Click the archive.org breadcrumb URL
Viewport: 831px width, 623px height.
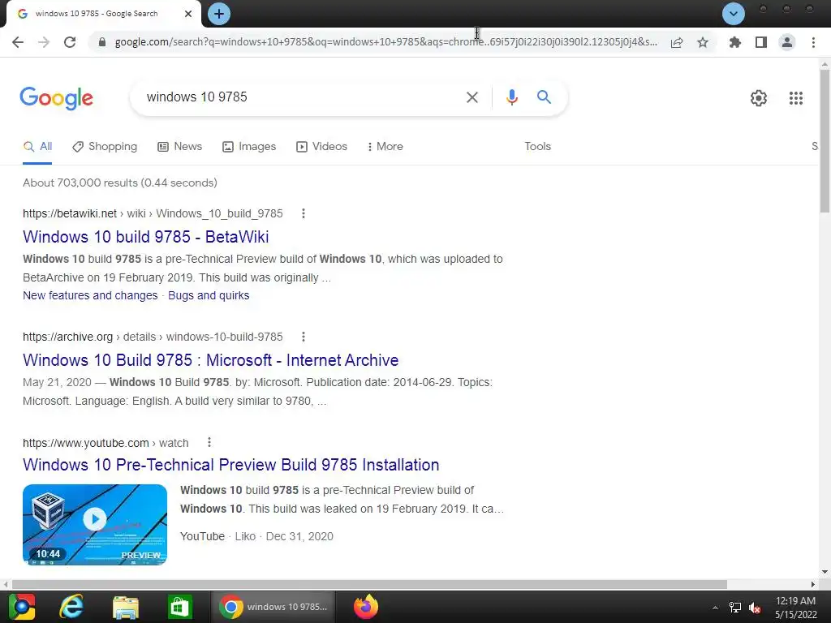(x=153, y=337)
